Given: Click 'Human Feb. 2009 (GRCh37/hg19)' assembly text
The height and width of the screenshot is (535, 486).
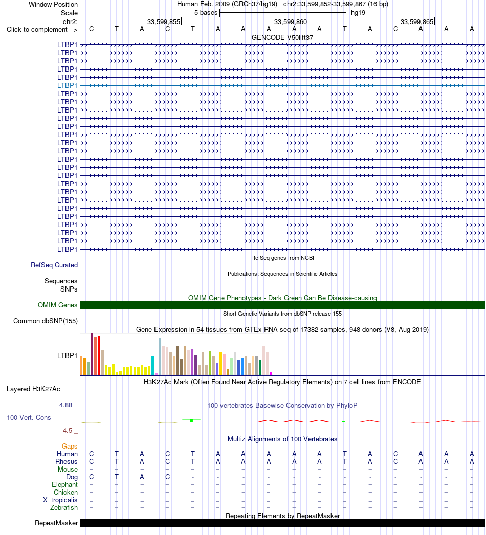Looking at the screenshot, I should [227, 4].
